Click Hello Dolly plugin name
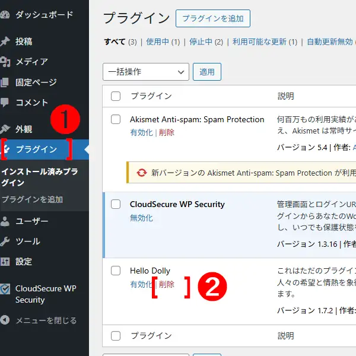 tap(150, 271)
